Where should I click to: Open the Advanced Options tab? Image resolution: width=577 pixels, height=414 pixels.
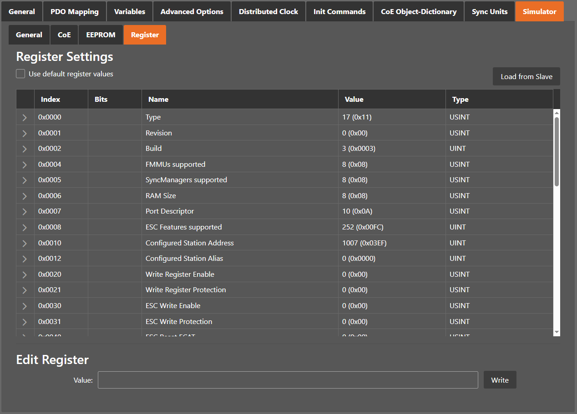coord(192,11)
